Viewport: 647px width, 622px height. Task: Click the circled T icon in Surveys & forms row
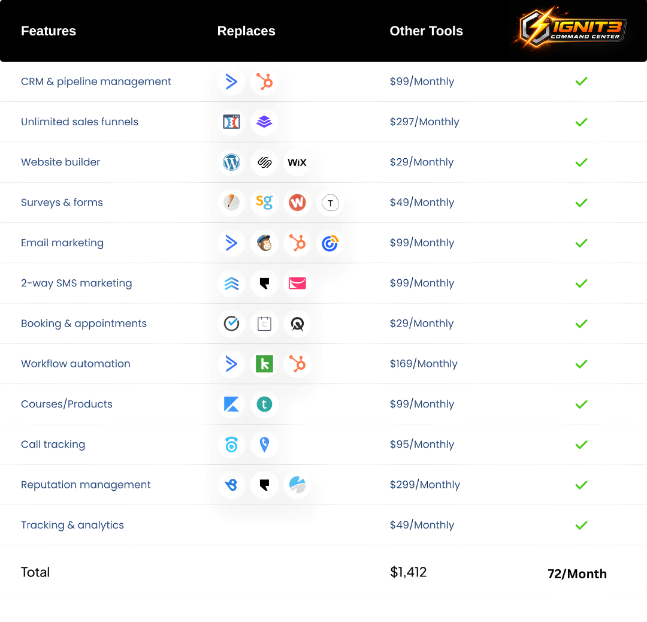coord(330,203)
